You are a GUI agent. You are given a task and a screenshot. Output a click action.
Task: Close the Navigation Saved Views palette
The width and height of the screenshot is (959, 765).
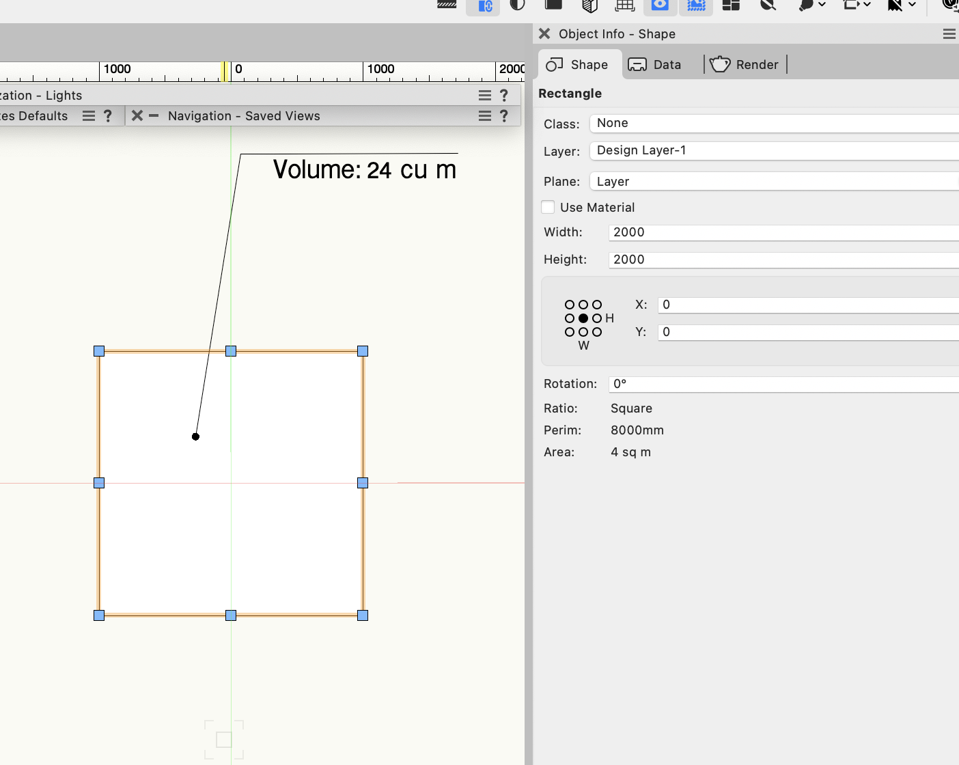point(137,116)
